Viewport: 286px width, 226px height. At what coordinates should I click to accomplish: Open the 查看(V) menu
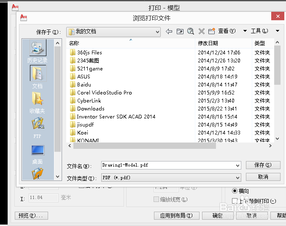coord(227,31)
